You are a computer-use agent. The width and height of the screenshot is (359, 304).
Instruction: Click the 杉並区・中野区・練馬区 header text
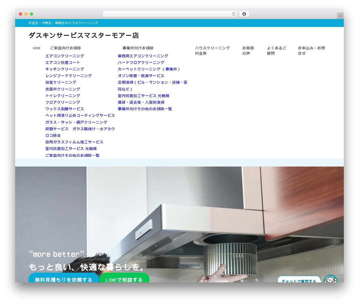tap(63, 23)
